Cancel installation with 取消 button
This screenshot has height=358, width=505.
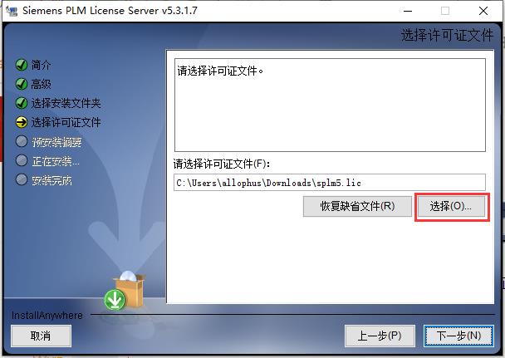(x=41, y=336)
